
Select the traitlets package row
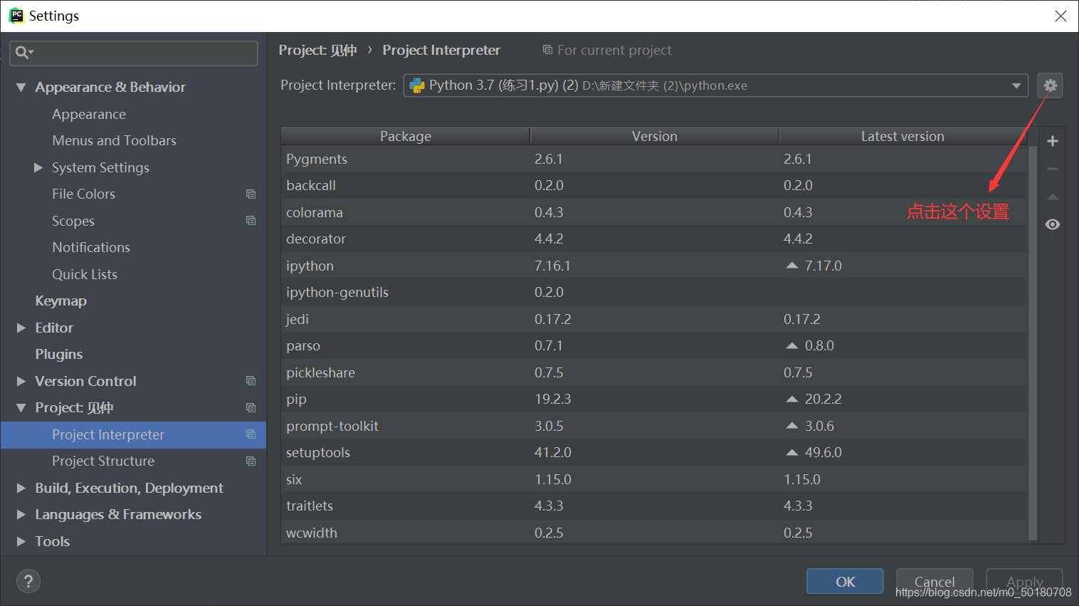[655, 506]
